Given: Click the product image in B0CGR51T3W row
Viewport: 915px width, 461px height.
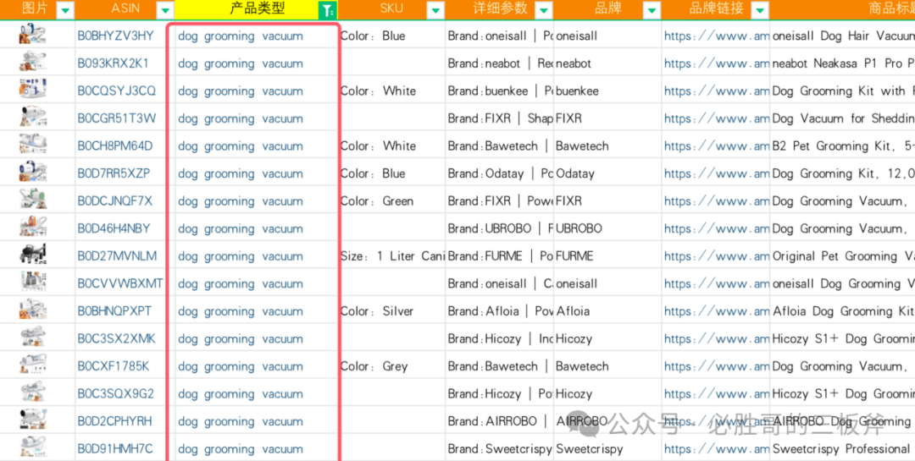Looking at the screenshot, I should [33, 118].
